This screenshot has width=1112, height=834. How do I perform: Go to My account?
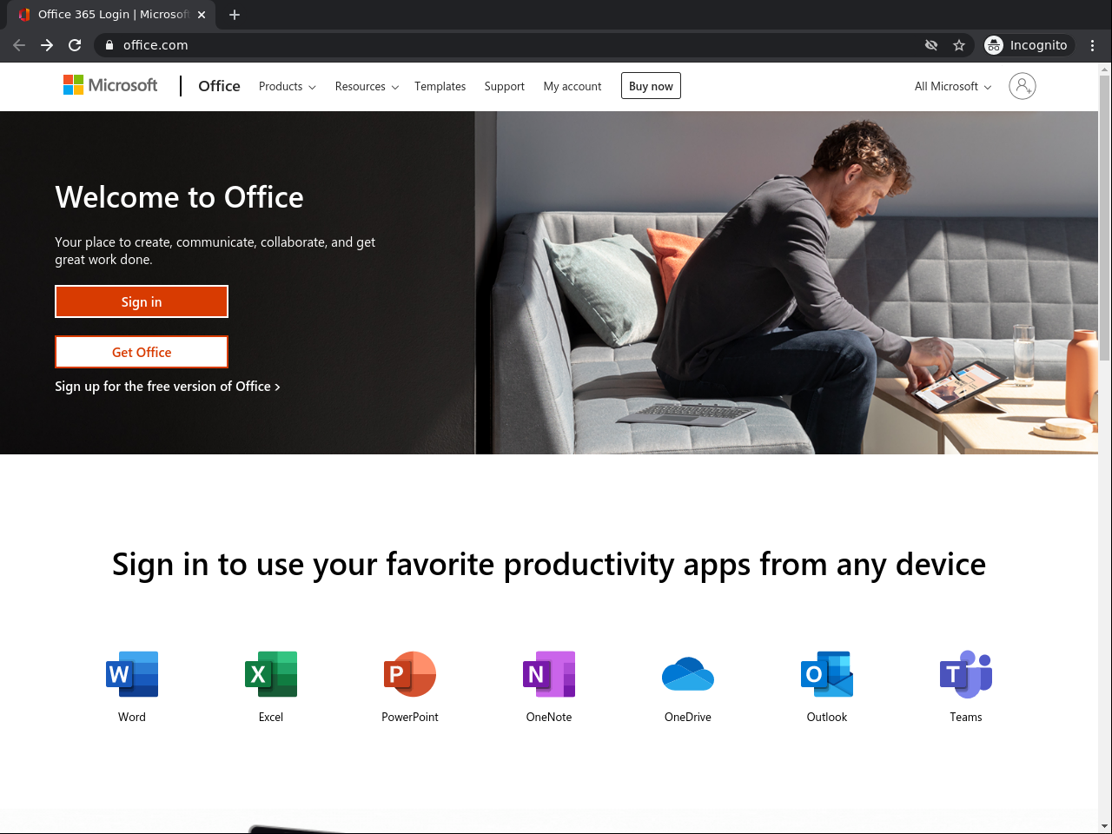(x=573, y=86)
